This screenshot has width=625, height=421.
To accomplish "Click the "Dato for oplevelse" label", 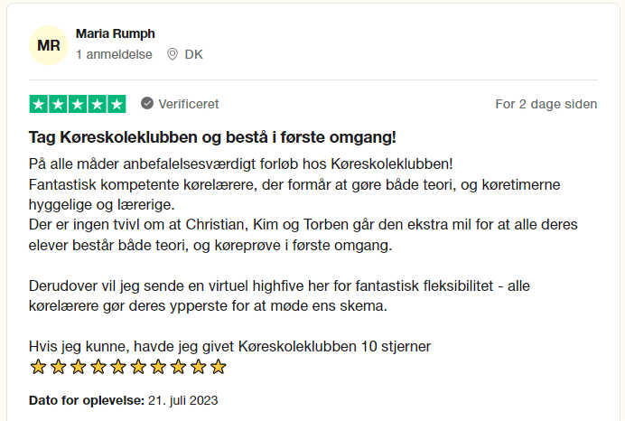I will click(x=87, y=399).
